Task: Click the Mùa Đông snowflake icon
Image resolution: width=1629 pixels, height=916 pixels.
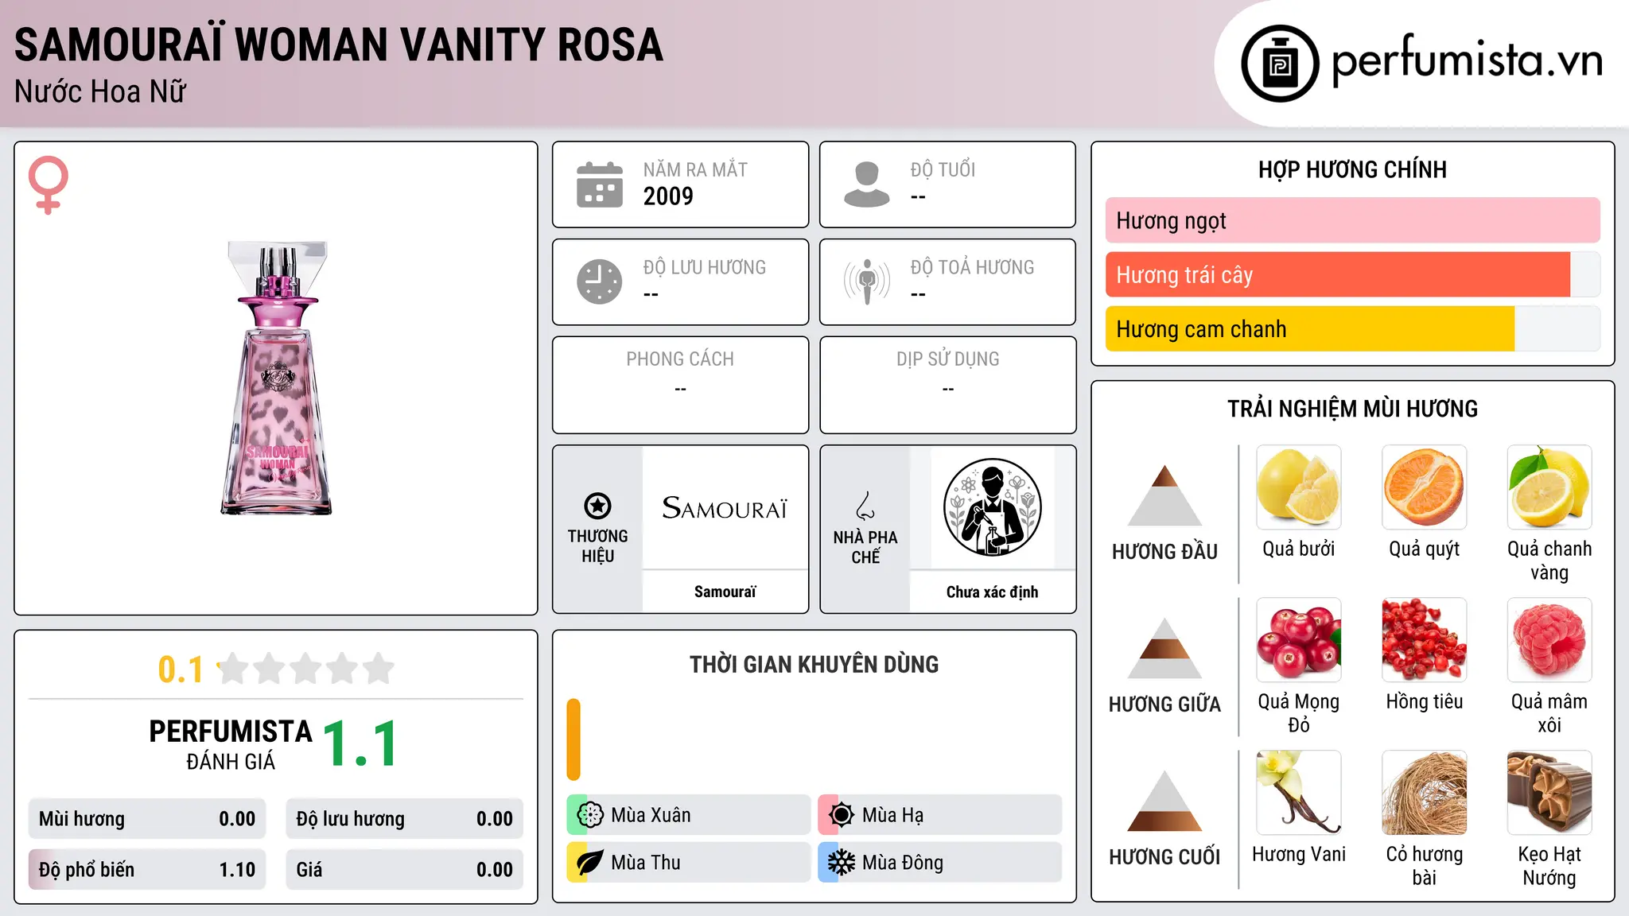Action: 842,863
